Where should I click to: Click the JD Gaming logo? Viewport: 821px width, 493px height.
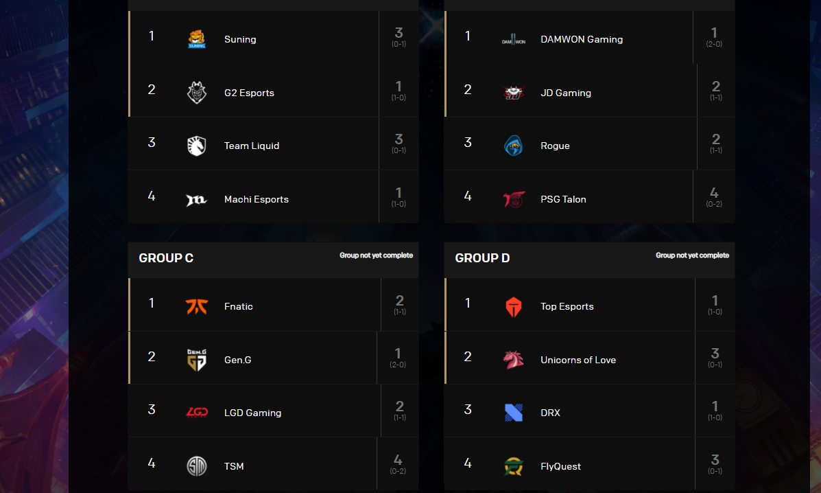pos(514,93)
